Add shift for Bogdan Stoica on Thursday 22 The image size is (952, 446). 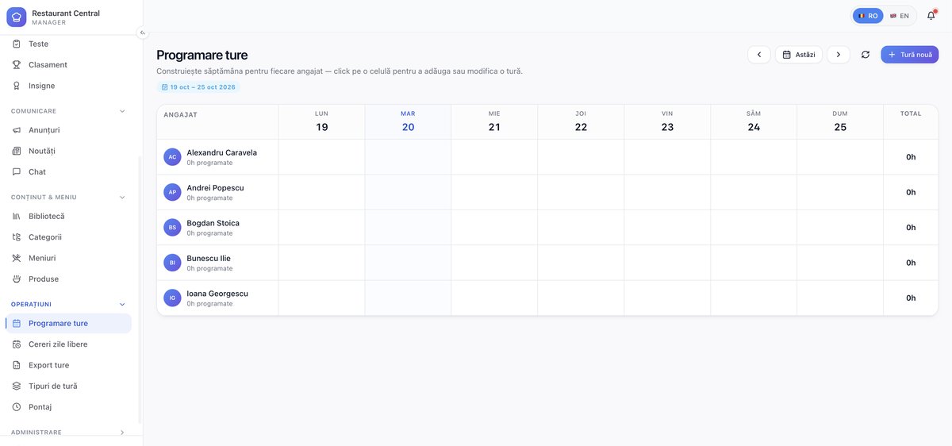[x=581, y=227]
